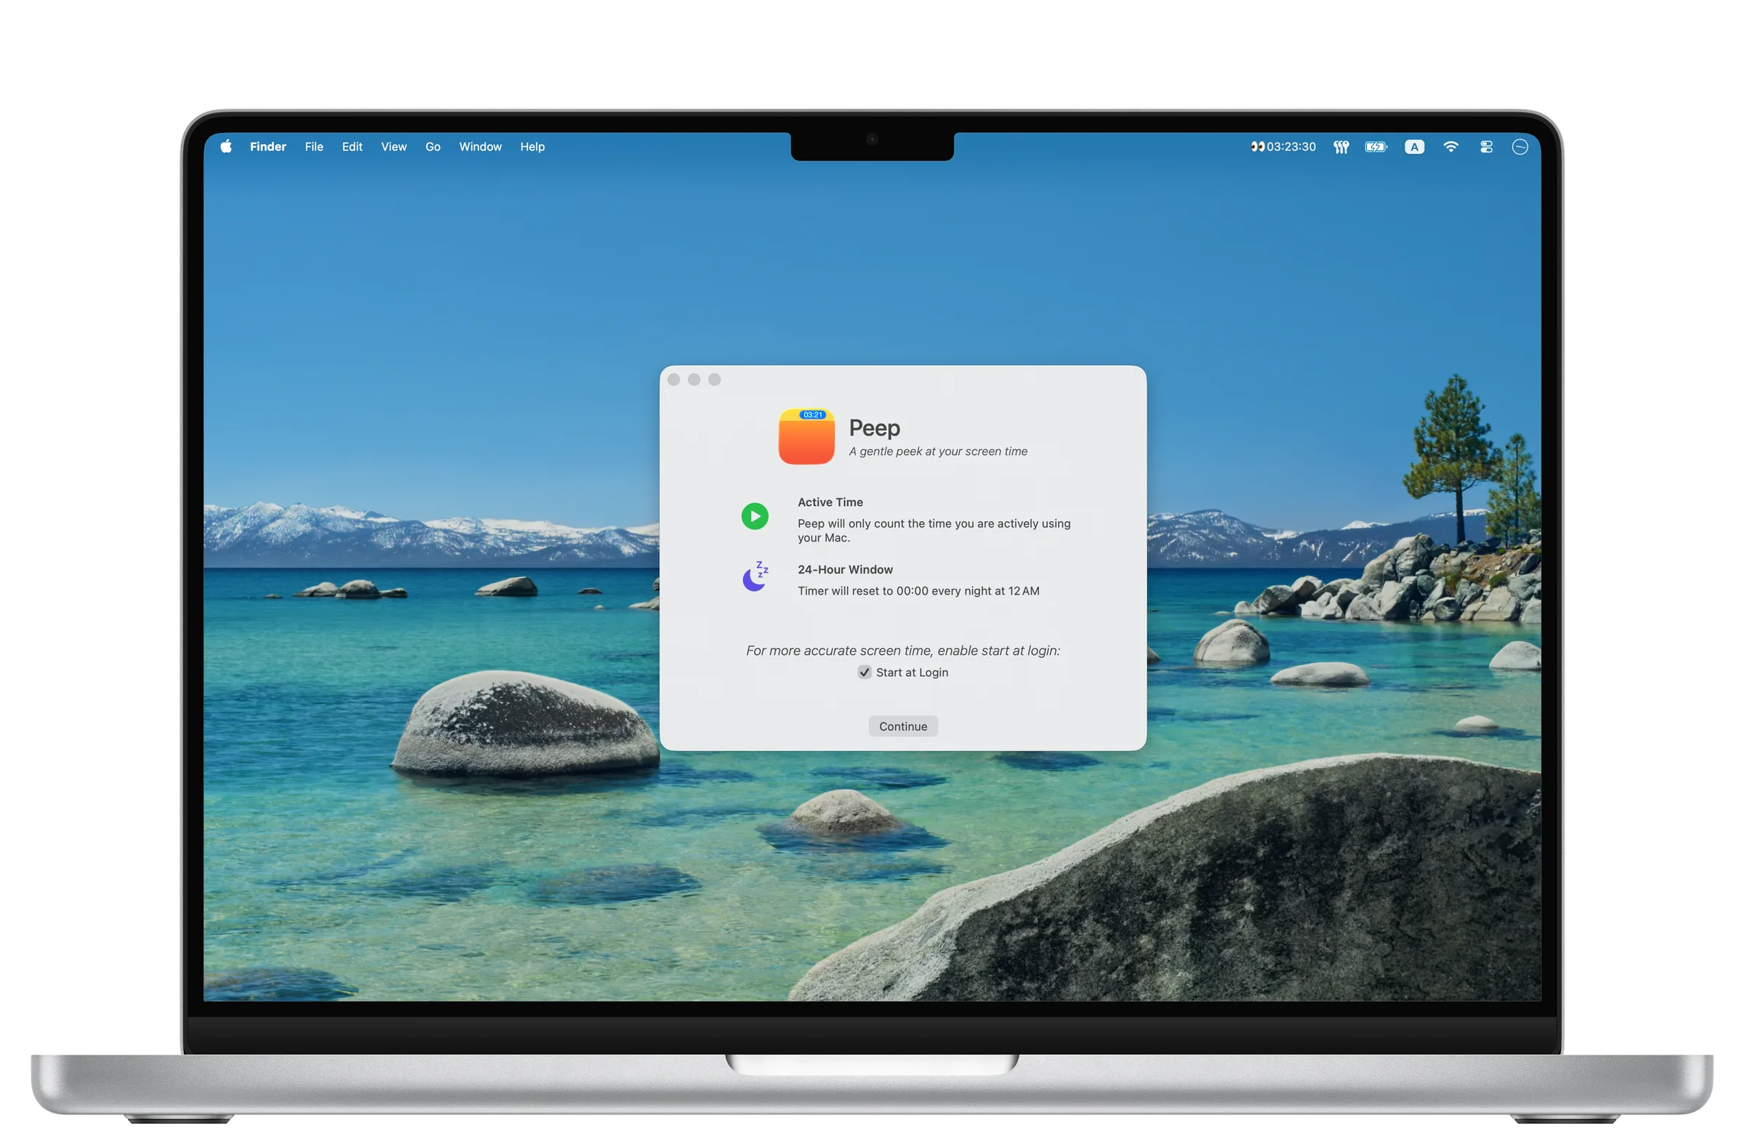The image size is (1745, 1134).
Task: Open the Window menu
Action: 481,147
